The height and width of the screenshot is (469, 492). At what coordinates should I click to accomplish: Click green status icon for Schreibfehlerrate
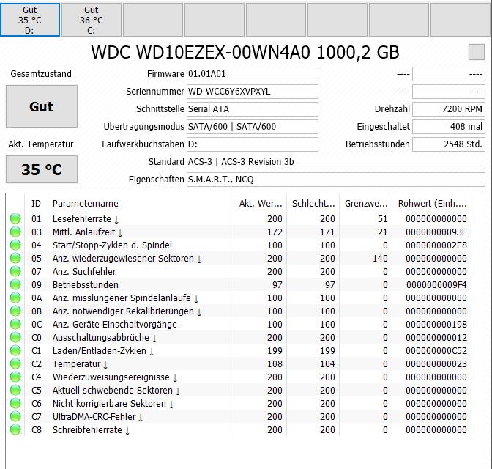click(x=15, y=429)
